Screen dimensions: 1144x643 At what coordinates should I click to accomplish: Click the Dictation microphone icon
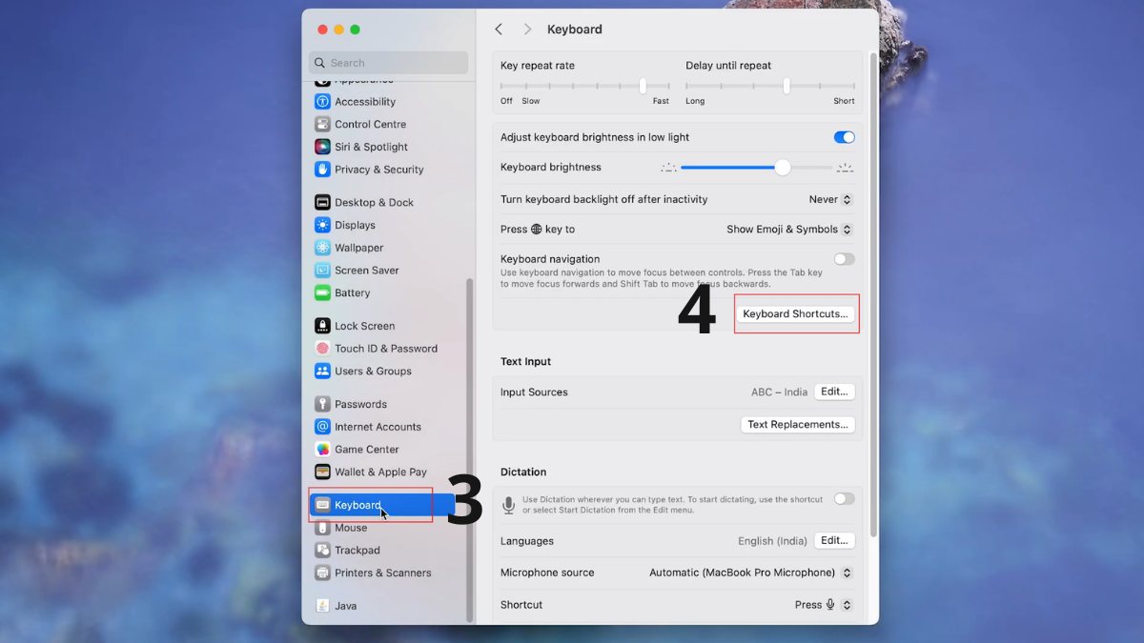pyautogui.click(x=508, y=505)
